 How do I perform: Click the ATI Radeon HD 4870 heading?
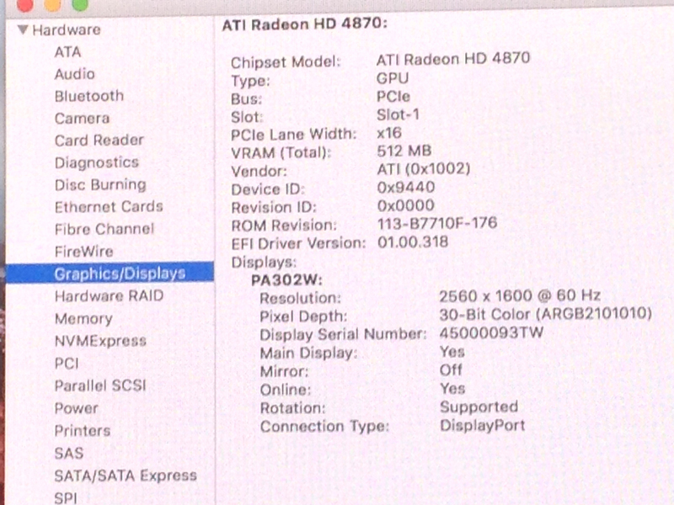tap(305, 24)
